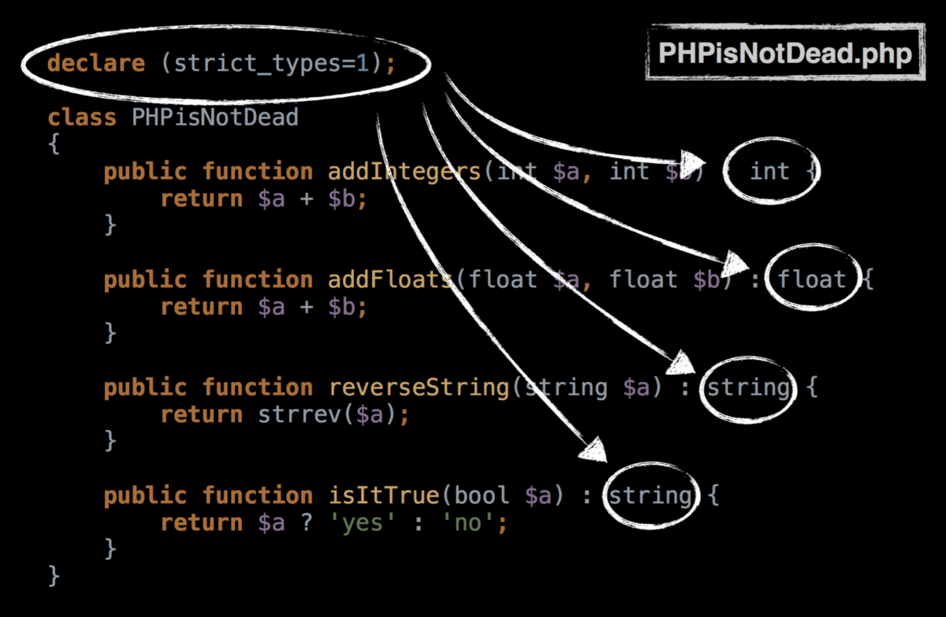This screenshot has width=946, height=617.
Task: Select the 'no' string literal
Action: [x=468, y=522]
